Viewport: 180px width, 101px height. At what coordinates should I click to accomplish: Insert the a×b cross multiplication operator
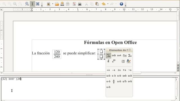tap(119, 76)
